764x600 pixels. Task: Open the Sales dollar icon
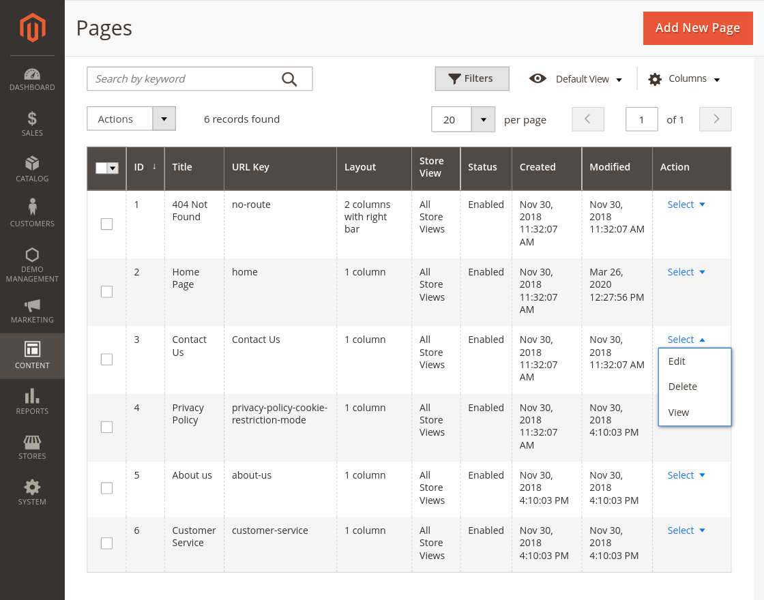pos(32,119)
